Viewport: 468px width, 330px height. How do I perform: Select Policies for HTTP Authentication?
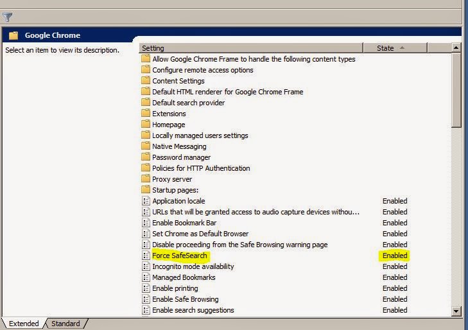(201, 168)
